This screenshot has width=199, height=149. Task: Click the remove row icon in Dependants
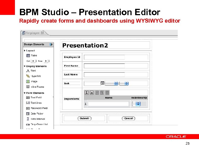(92, 93)
